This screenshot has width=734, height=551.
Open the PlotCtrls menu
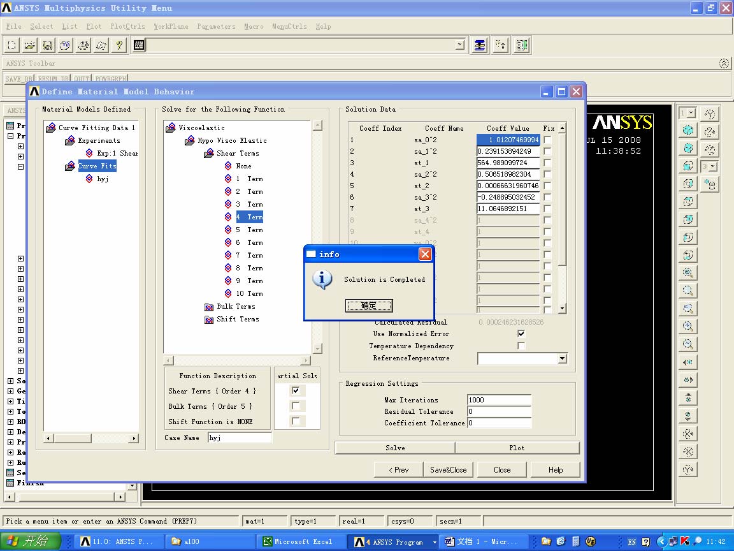tap(127, 26)
